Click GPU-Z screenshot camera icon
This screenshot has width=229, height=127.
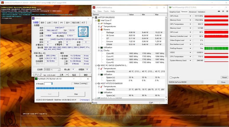(x=219, y=11)
